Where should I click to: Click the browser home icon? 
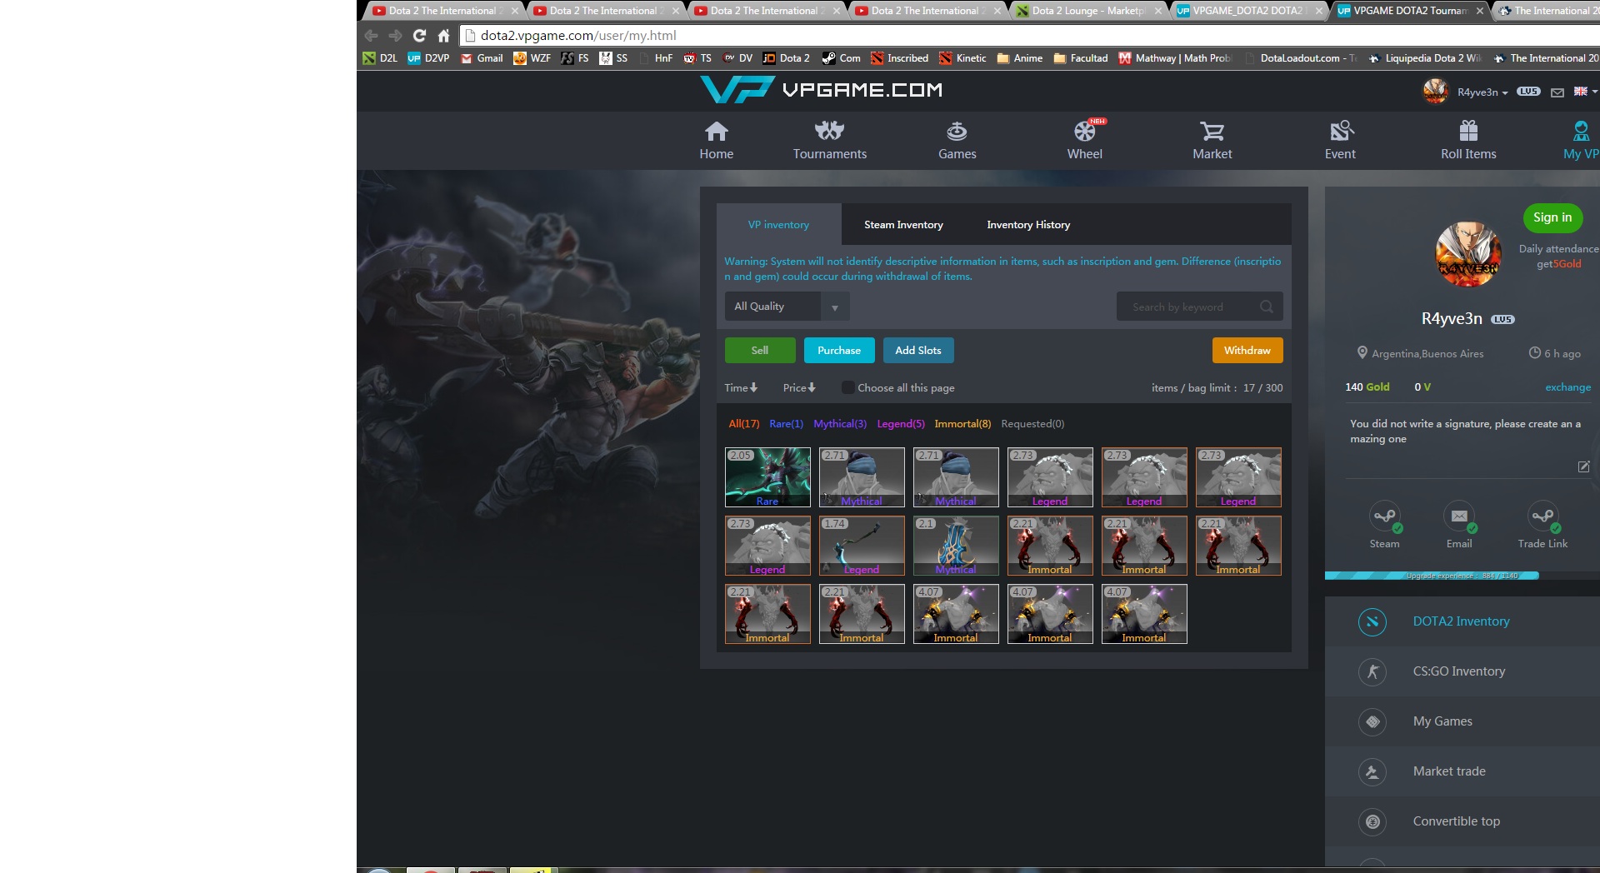point(443,35)
